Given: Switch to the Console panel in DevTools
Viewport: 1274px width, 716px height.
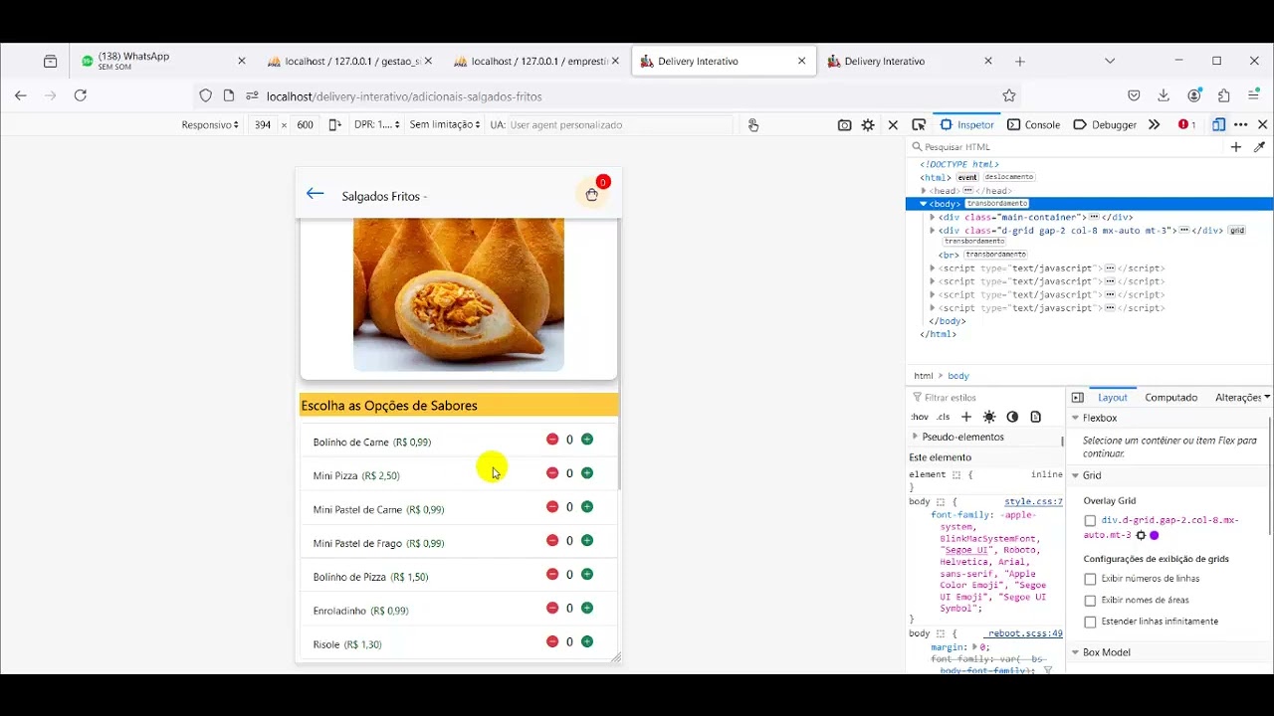Looking at the screenshot, I should point(1033,124).
